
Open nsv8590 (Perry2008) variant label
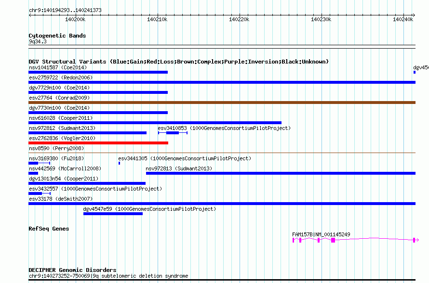click(56, 148)
